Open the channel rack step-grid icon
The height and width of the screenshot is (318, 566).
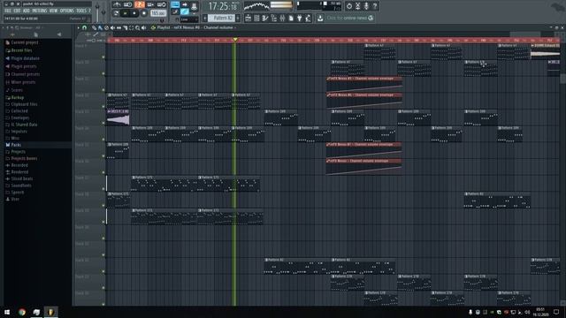tap(256, 18)
